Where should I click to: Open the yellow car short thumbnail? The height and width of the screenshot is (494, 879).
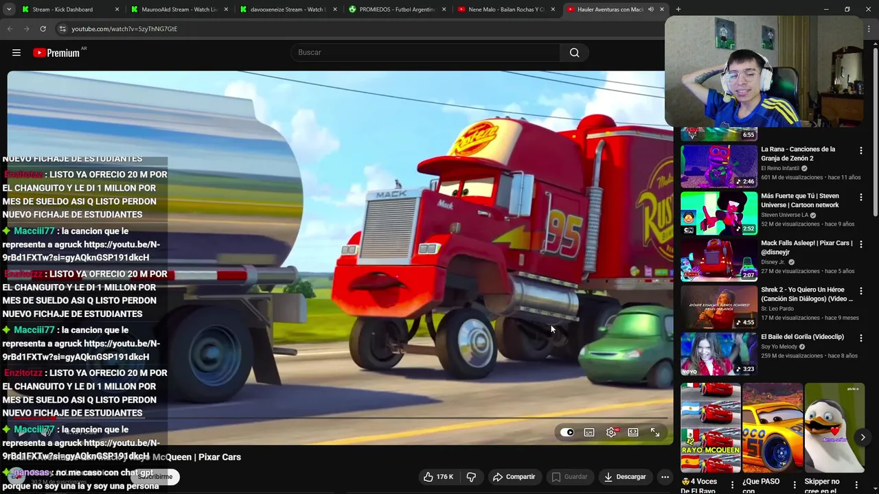coord(773,428)
